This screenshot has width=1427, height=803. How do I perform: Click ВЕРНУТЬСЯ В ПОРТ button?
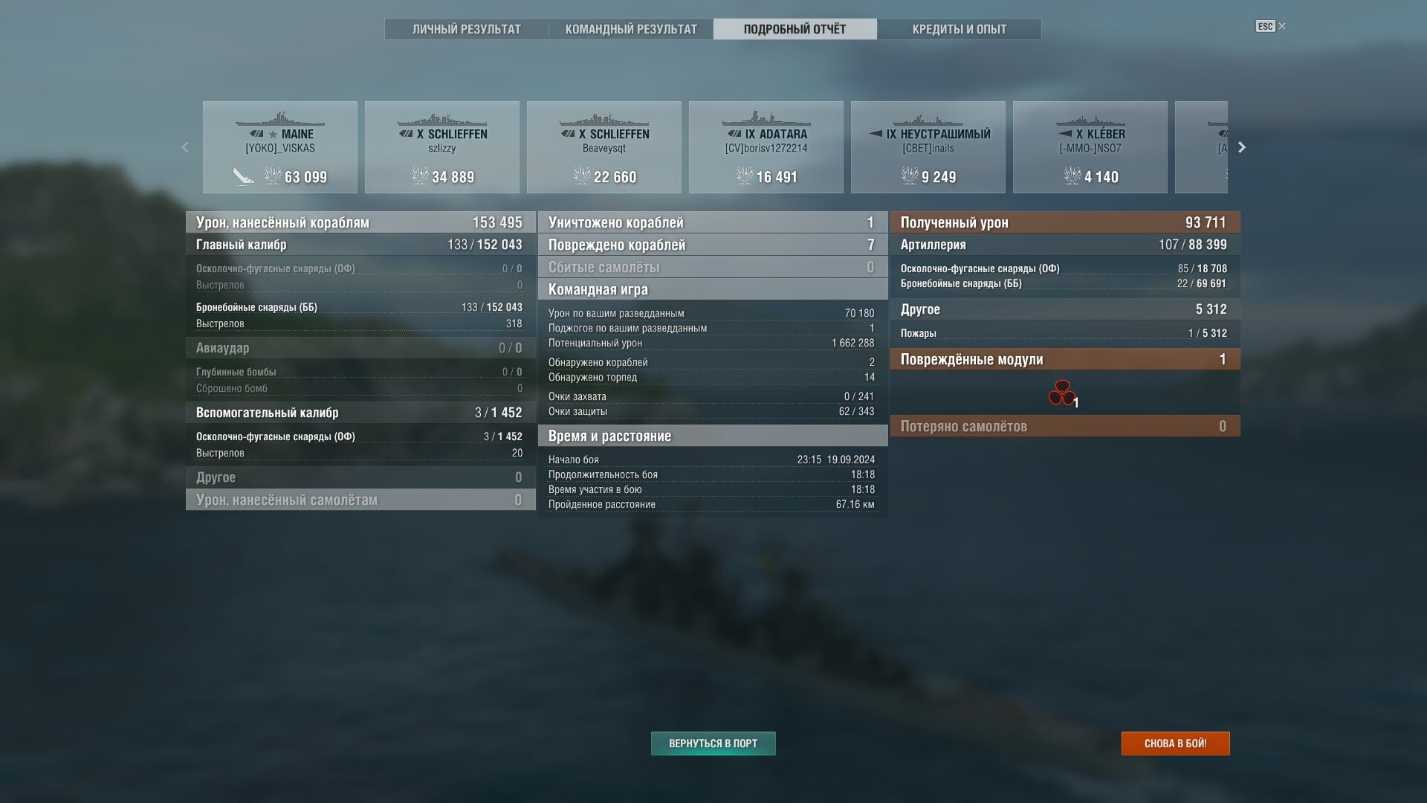tap(713, 744)
